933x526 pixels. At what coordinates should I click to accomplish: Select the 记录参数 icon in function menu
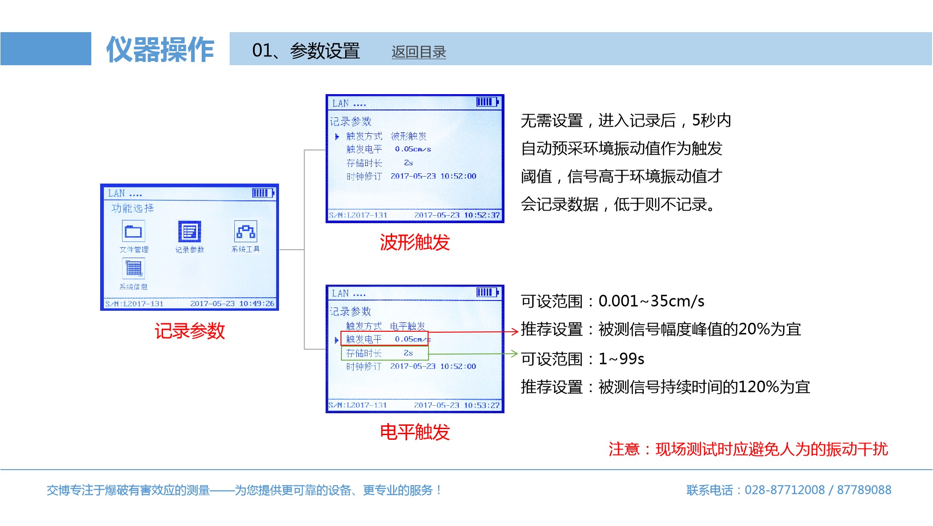click(x=189, y=232)
